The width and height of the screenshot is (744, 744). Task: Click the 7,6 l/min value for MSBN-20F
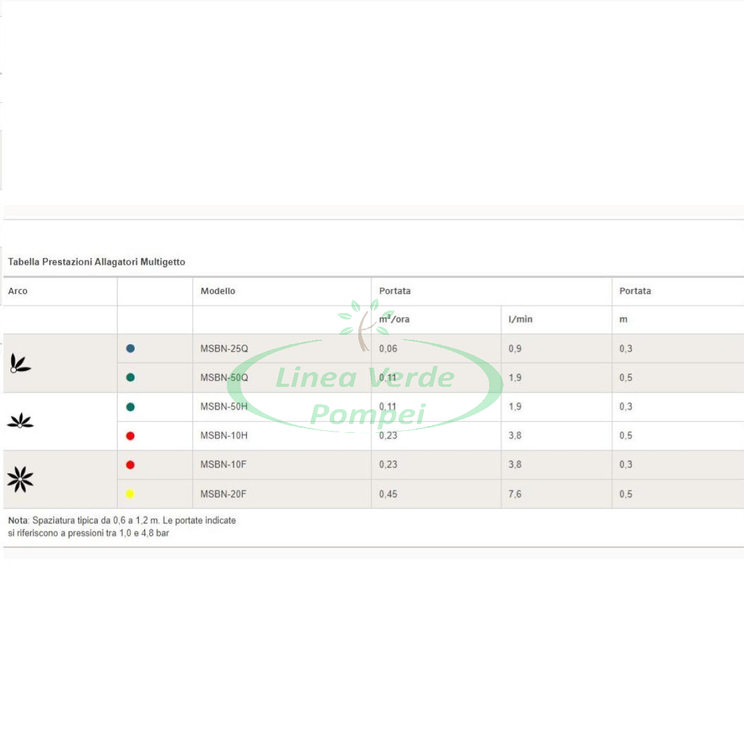pos(515,494)
